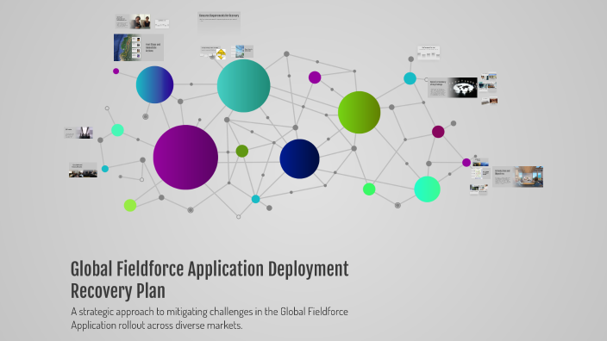Click the title Global Fieldforce Application Deployment Recovery Plan

[x=210, y=280]
